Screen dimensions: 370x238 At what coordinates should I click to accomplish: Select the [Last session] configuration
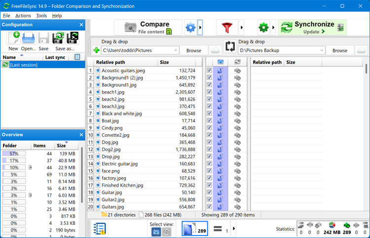click(x=43, y=65)
